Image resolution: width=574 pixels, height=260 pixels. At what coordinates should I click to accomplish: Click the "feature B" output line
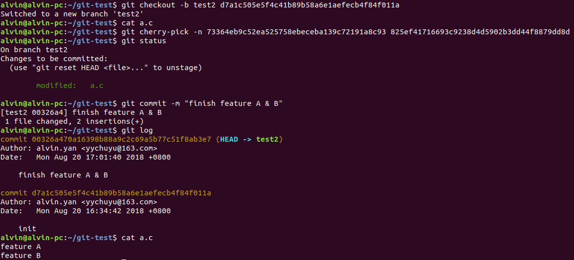(x=20, y=256)
